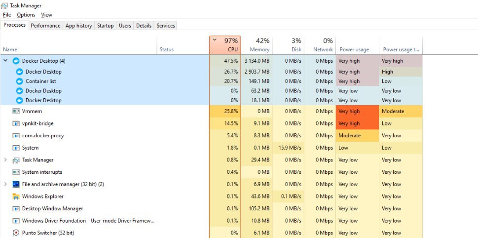This screenshot has width=478, height=238.
Task: Click the 43.6 MB memory cell
Action: click(257, 197)
